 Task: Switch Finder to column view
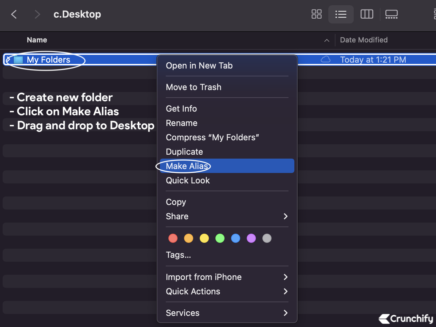tap(366, 14)
